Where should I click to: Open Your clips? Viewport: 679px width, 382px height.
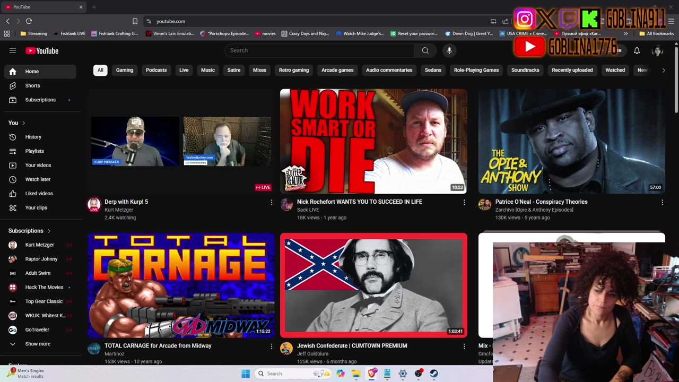tap(40, 207)
